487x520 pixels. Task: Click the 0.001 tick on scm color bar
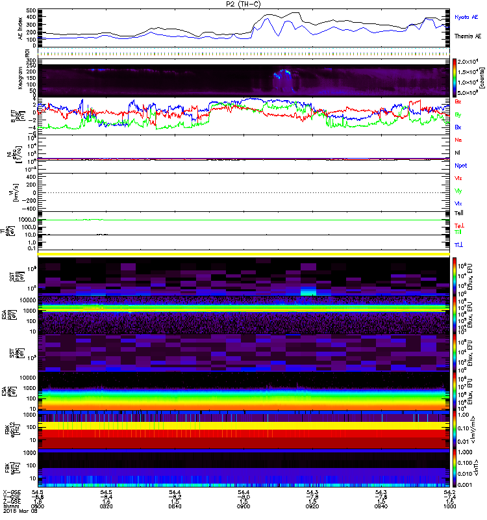point(464,485)
